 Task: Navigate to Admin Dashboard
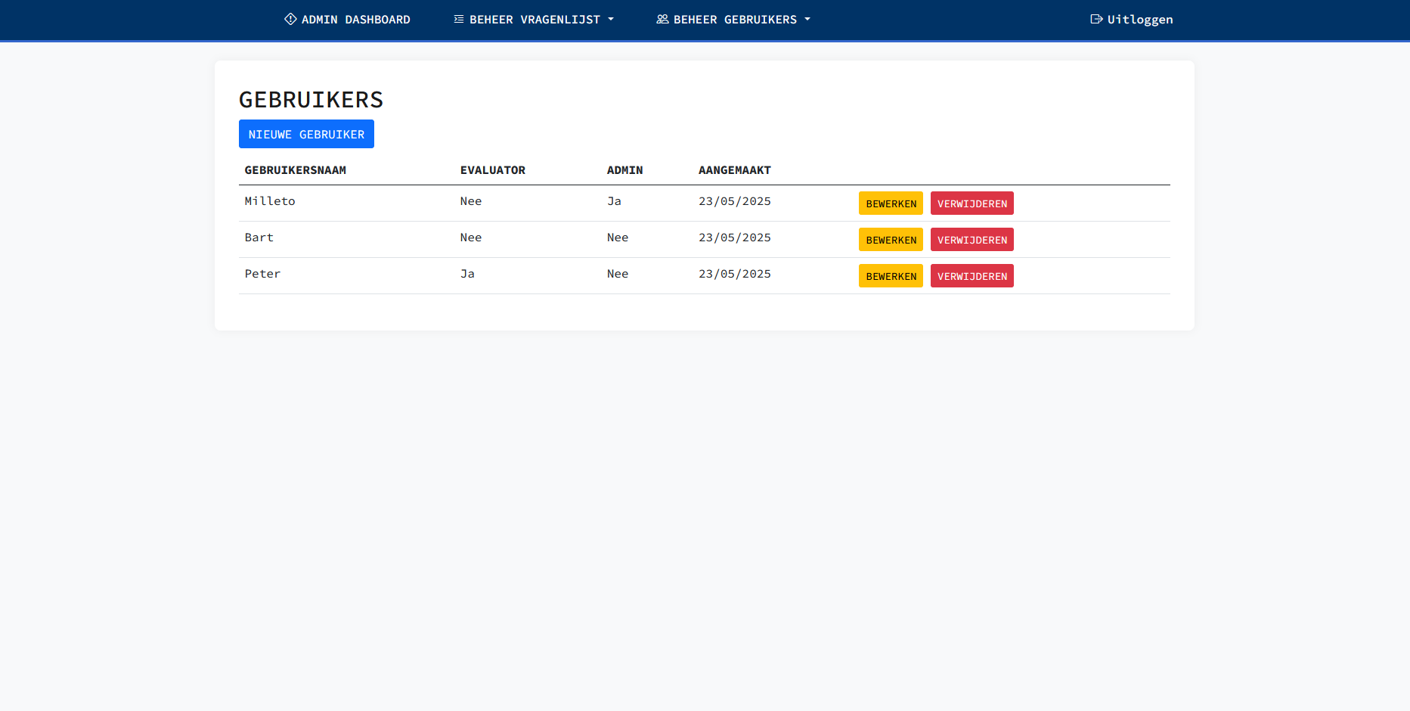pyautogui.click(x=346, y=19)
